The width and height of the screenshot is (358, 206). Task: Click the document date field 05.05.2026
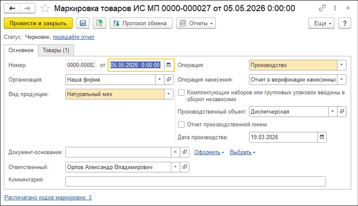click(135, 65)
